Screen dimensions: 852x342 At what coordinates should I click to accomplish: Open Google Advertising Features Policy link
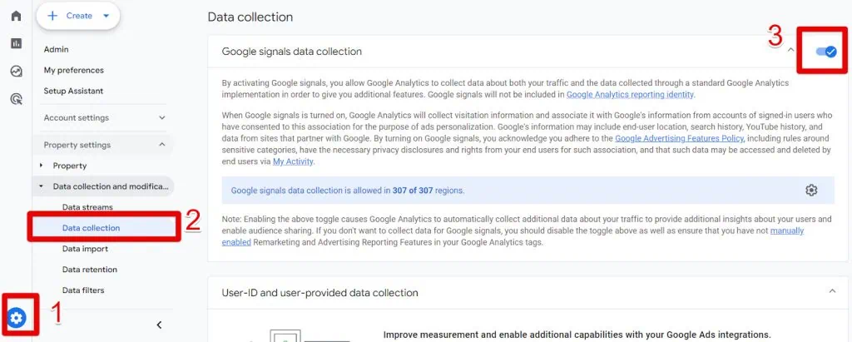[x=679, y=138]
